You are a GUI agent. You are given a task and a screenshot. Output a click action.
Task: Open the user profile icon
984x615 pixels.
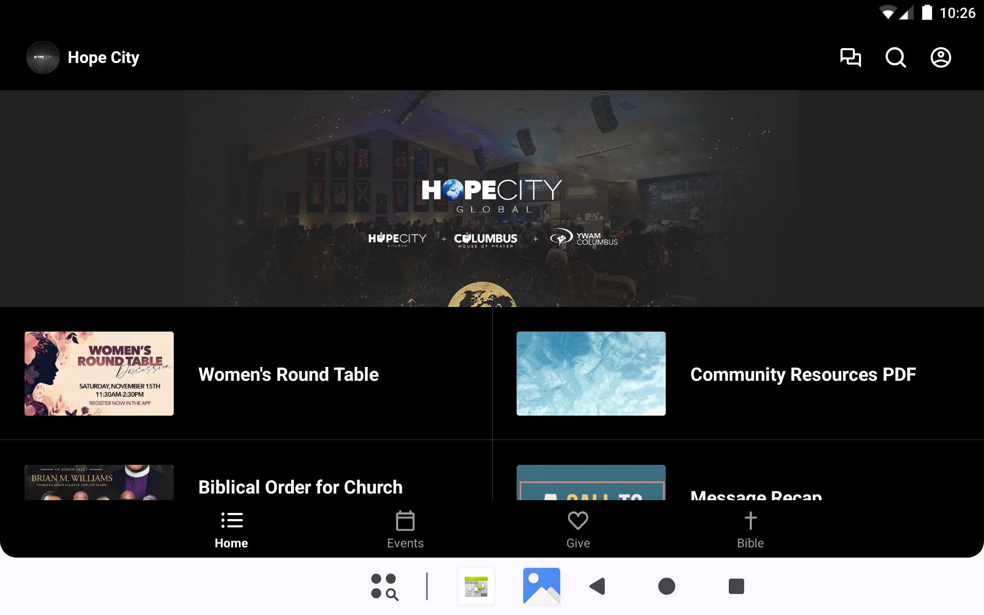940,57
